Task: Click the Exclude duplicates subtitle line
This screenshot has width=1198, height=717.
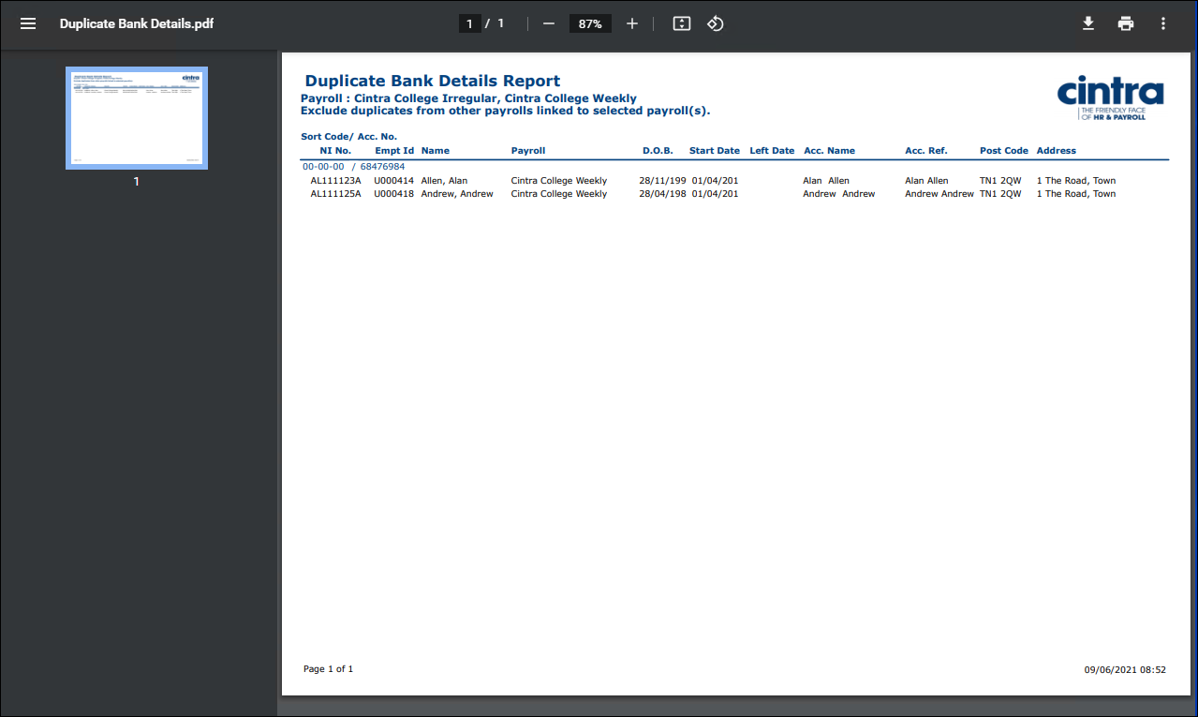Action: [506, 111]
